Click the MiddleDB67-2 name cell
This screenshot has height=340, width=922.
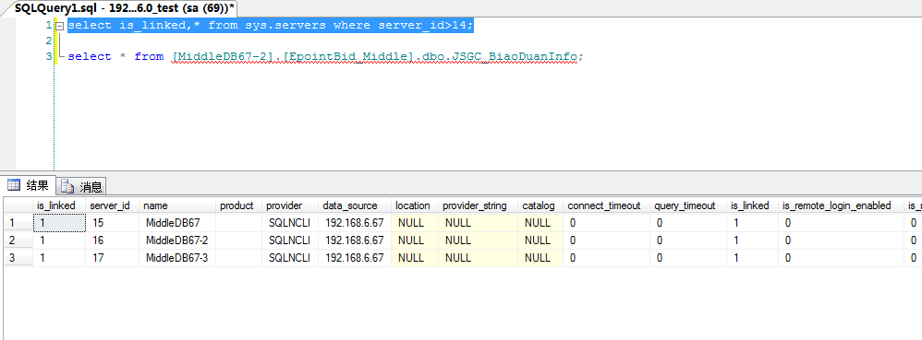tap(177, 240)
